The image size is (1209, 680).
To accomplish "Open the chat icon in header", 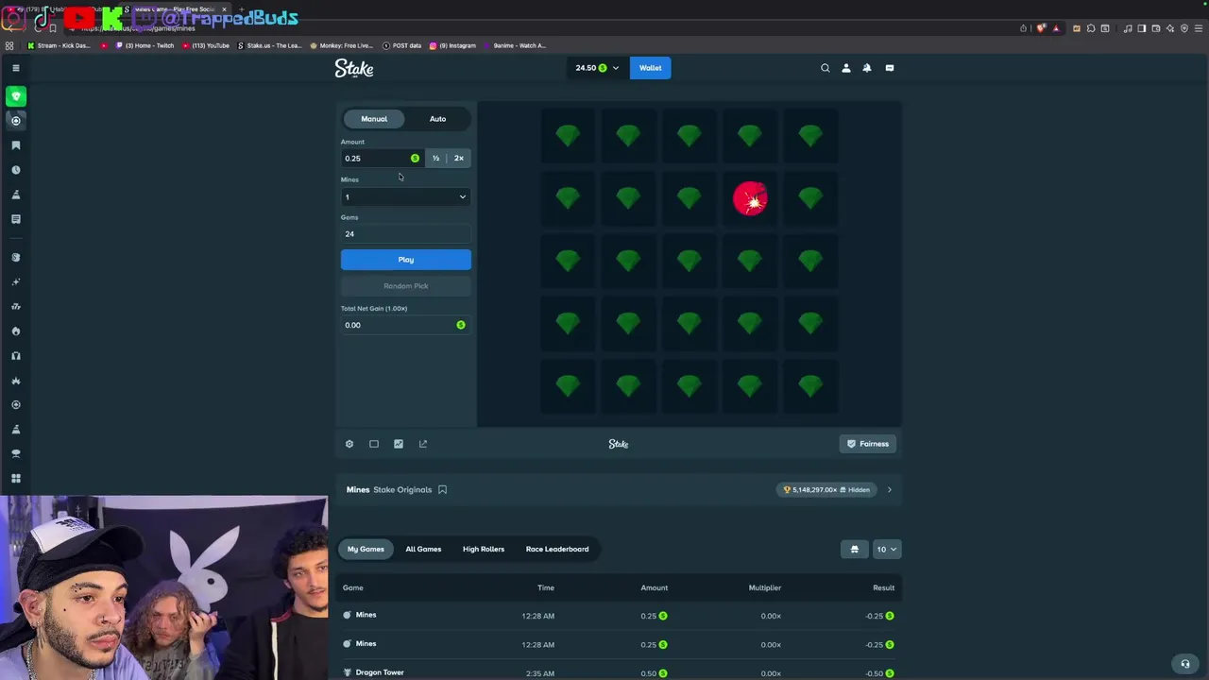I will pyautogui.click(x=890, y=68).
